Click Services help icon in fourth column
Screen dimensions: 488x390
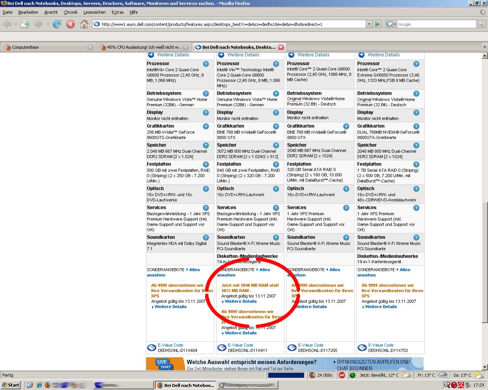[416, 208]
